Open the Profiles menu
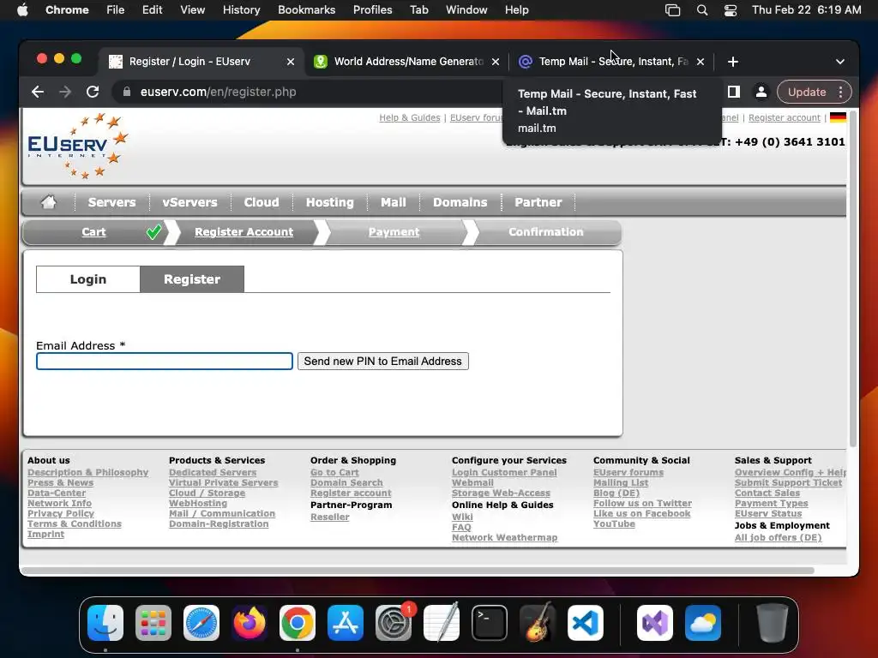Image resolution: width=878 pixels, height=658 pixels. [x=372, y=10]
